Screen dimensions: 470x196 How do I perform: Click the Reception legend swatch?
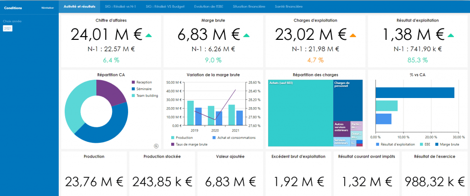coord(134,82)
